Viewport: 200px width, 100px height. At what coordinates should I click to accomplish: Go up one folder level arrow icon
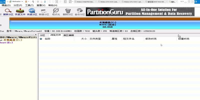(41, 39)
